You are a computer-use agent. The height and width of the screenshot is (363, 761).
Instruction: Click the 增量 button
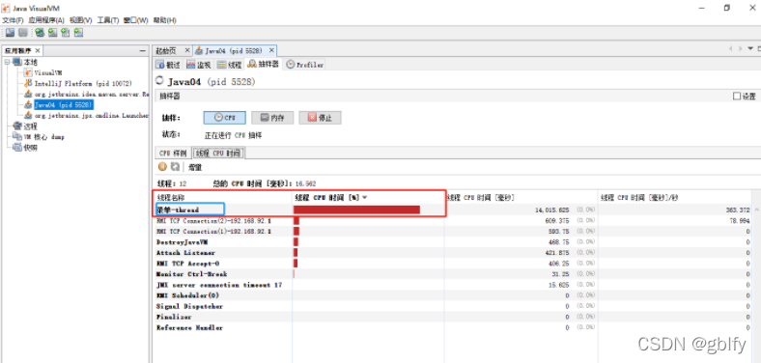coord(195,167)
